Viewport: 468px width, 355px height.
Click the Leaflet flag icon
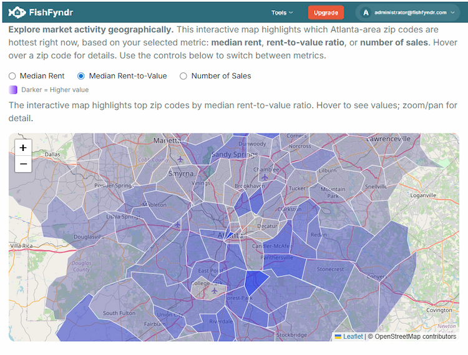click(x=338, y=336)
